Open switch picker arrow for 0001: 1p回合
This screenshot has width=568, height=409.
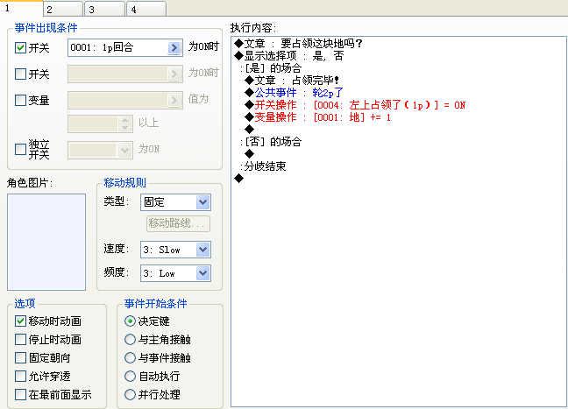174,47
